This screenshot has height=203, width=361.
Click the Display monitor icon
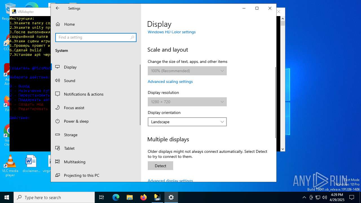click(58, 67)
